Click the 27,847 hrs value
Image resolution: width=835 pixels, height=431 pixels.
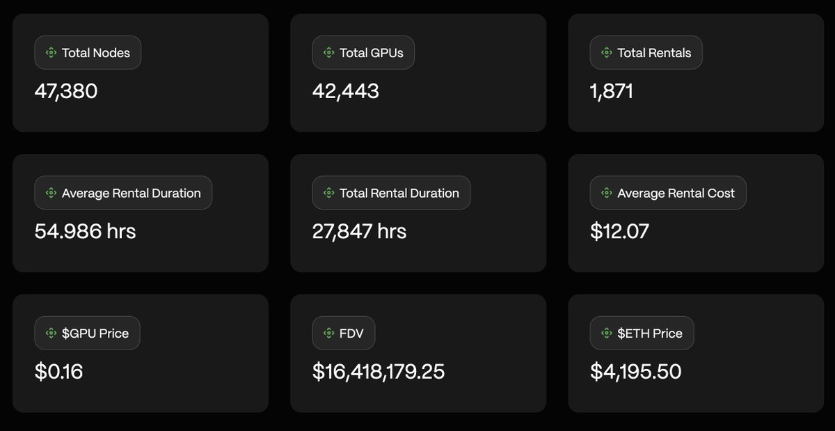[x=359, y=231]
